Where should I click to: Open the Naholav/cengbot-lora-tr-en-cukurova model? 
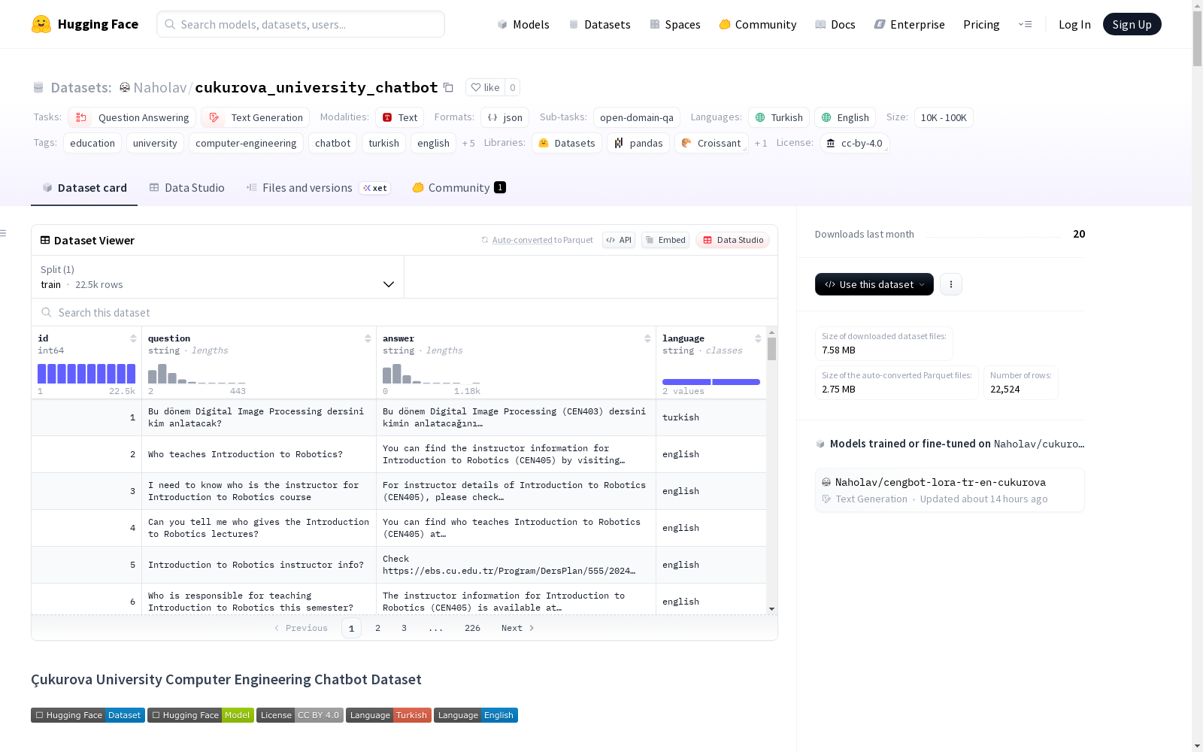[x=950, y=490]
